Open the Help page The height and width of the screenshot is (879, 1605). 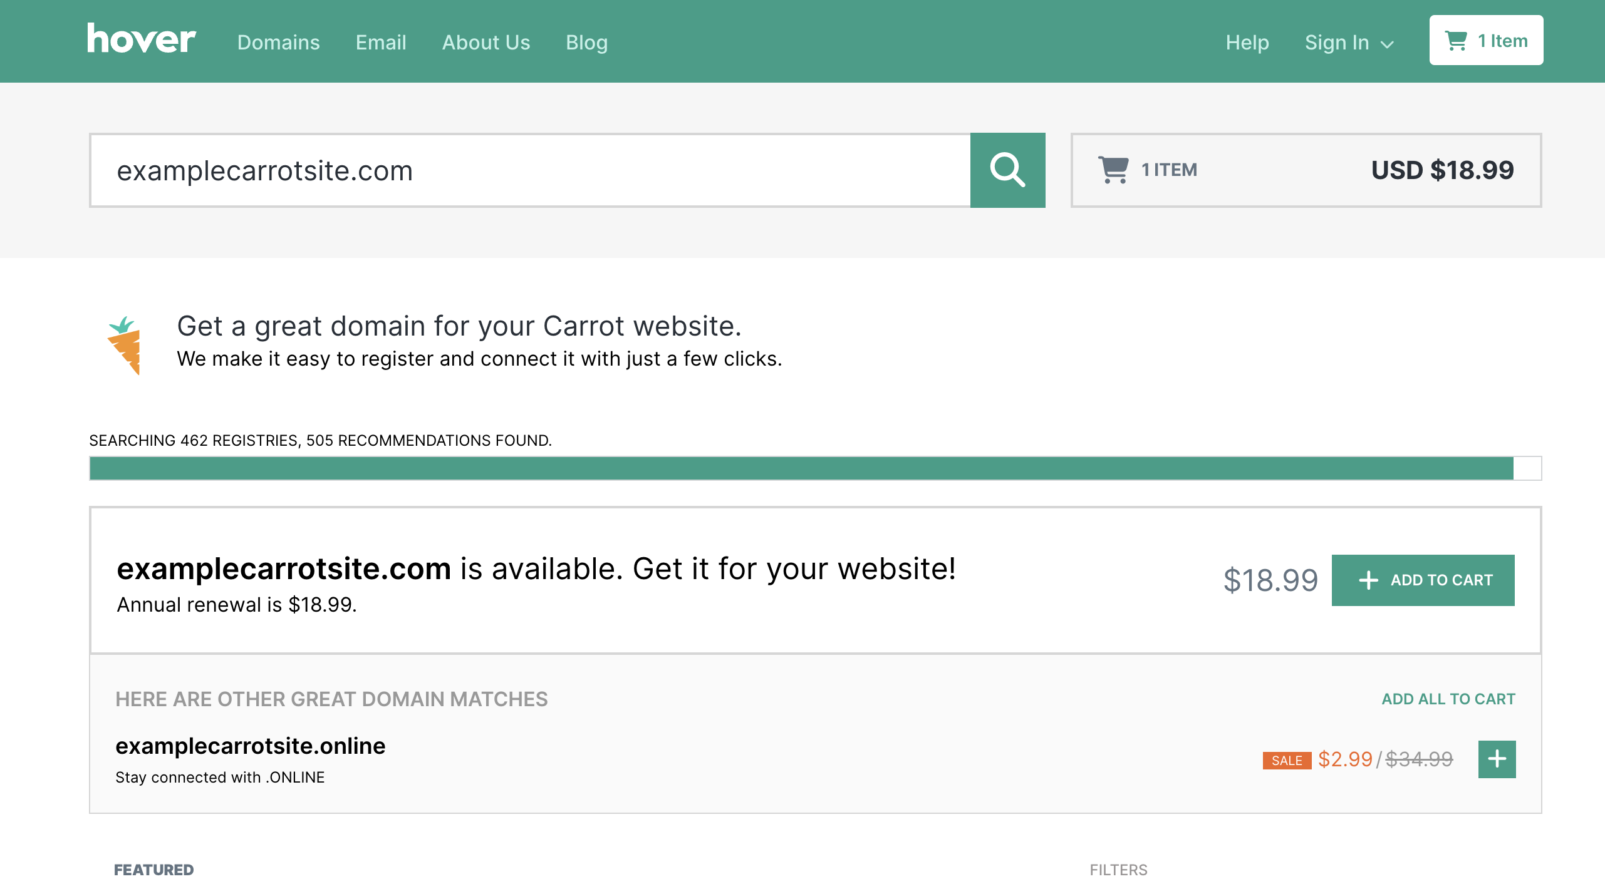[x=1247, y=43]
